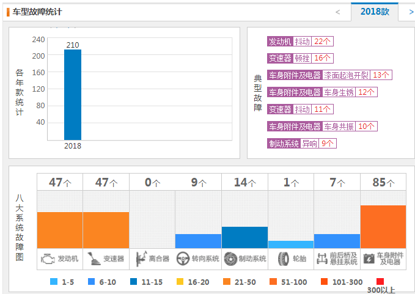The width and height of the screenshot is (415, 294).
Task: Go to previous model year arrow
Action: pos(338,12)
